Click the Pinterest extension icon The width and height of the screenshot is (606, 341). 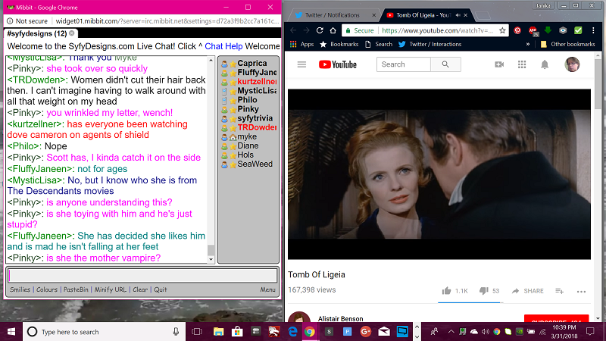coord(517,30)
